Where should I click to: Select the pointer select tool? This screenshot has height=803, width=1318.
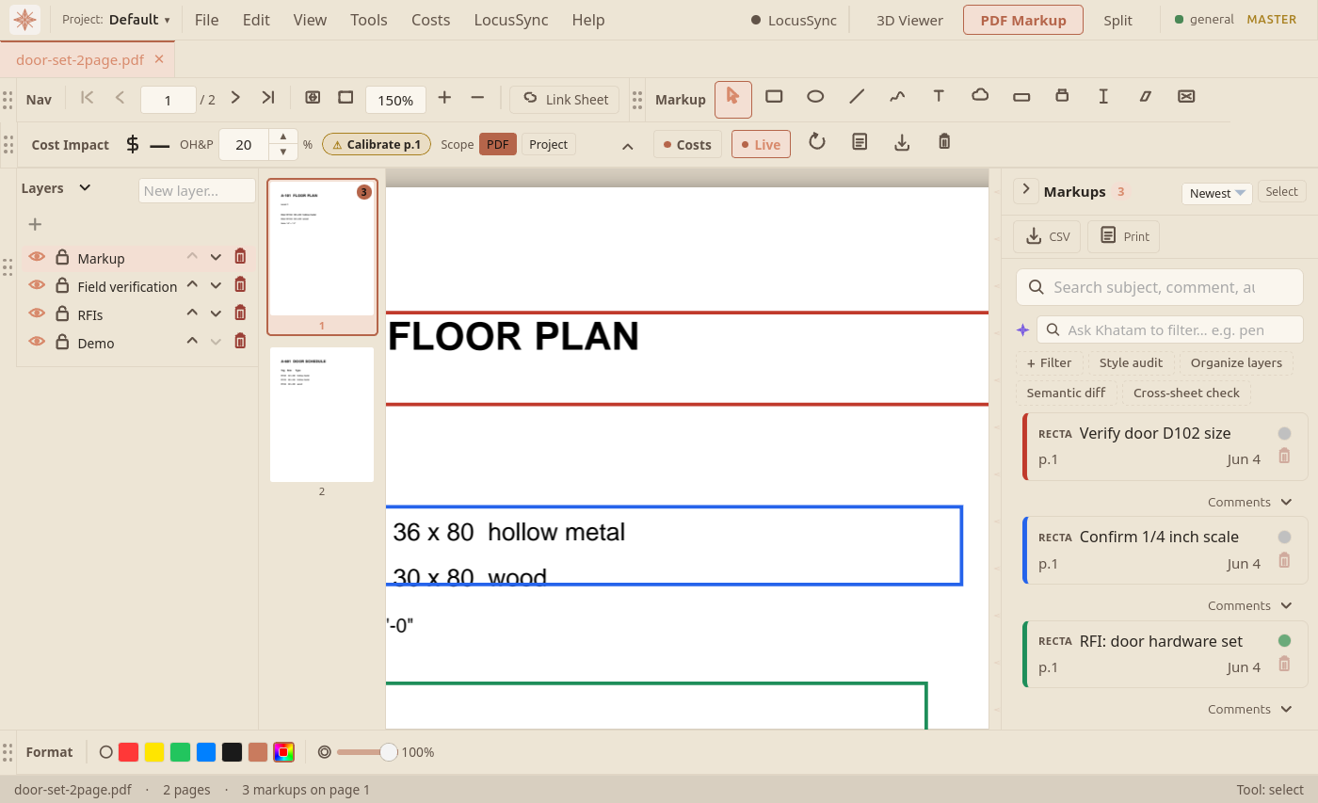[x=732, y=99]
